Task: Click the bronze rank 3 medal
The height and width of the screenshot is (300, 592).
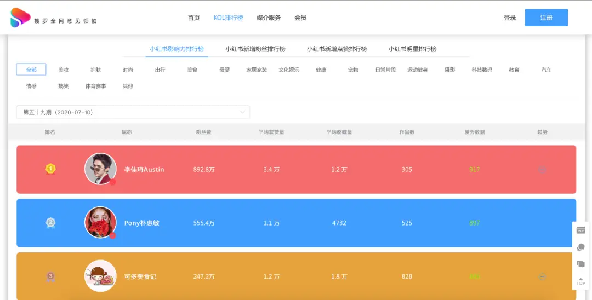Action: point(50,276)
